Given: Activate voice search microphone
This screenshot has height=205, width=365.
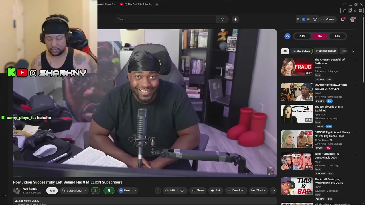Looking at the screenshot, I should 235,19.
